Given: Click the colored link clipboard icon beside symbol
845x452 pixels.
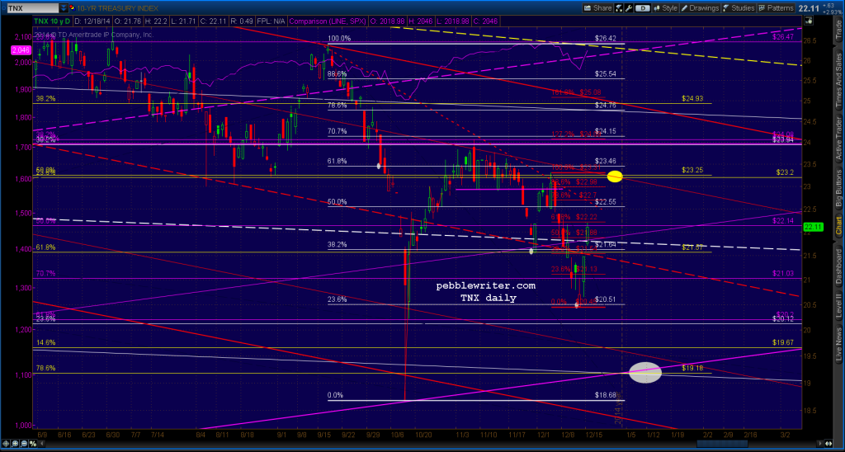Looking at the screenshot, I should (x=73, y=8).
